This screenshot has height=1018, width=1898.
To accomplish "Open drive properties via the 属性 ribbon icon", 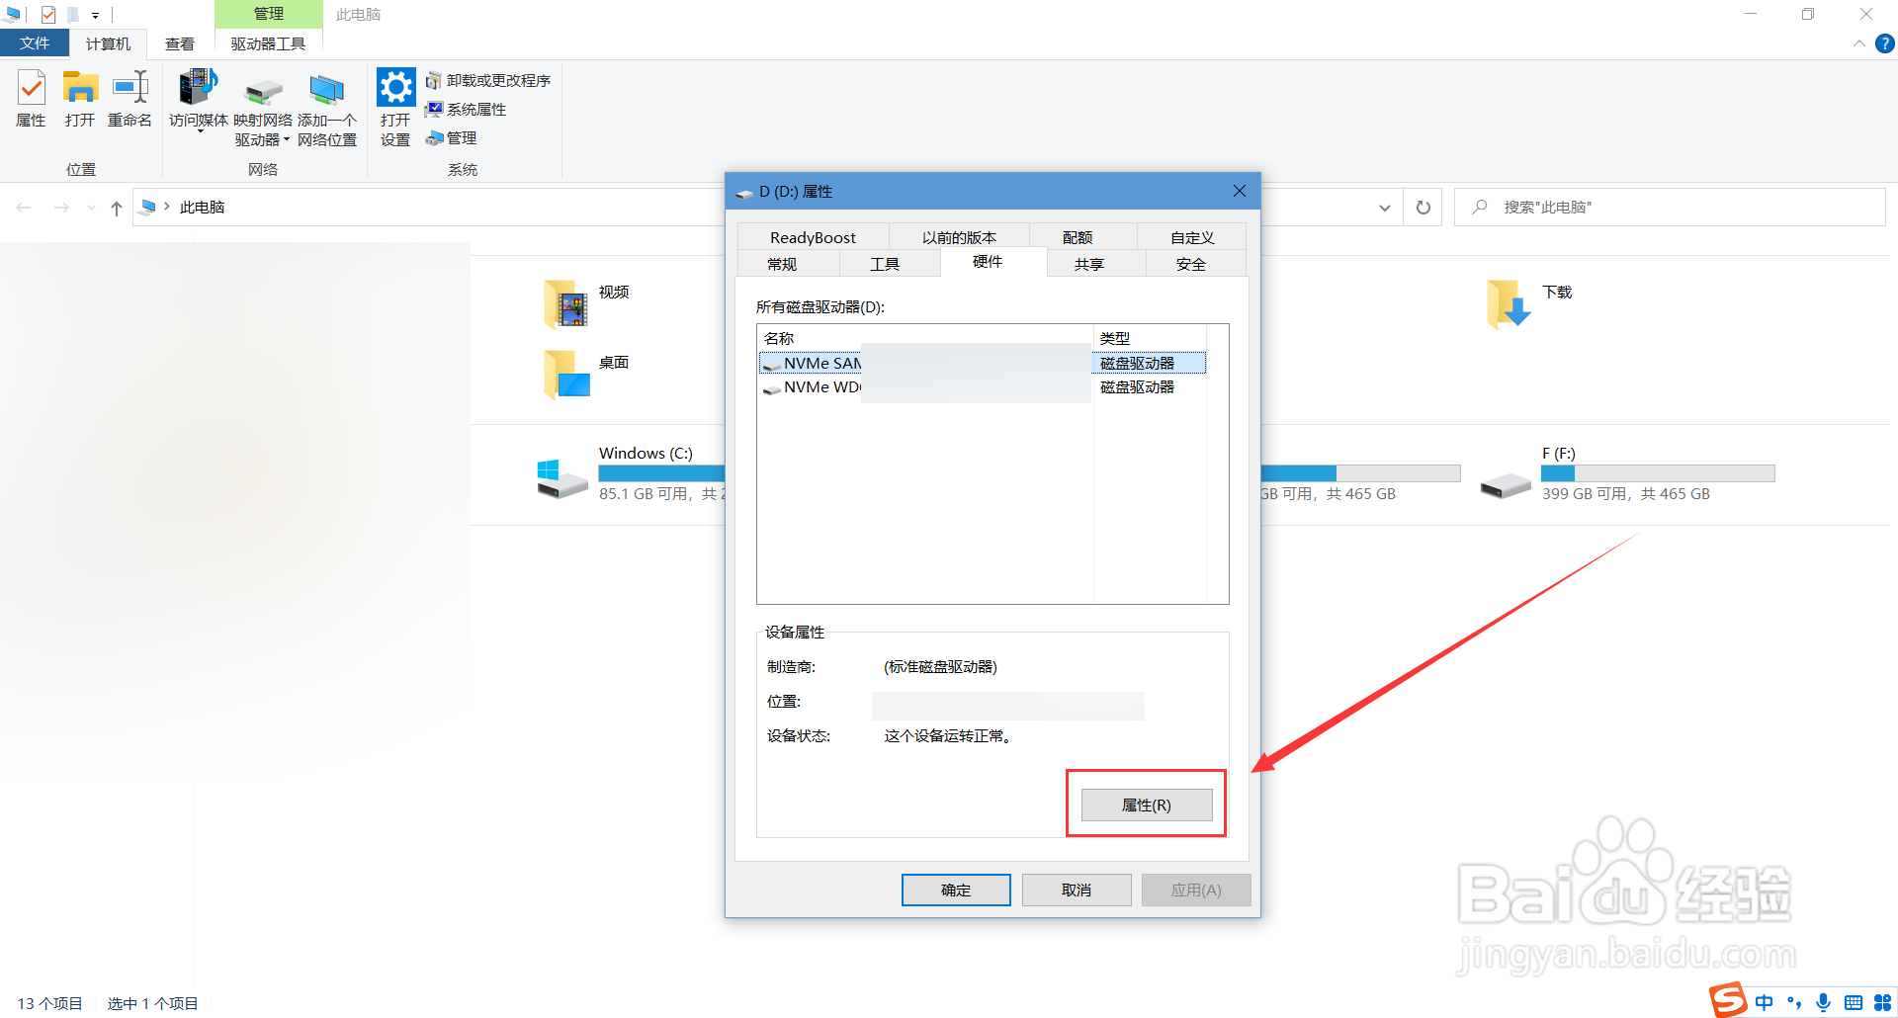I will click(x=31, y=98).
